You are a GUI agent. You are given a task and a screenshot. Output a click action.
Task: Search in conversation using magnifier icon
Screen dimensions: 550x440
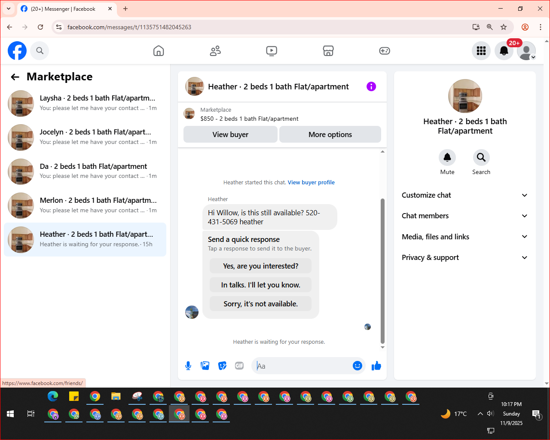(481, 158)
